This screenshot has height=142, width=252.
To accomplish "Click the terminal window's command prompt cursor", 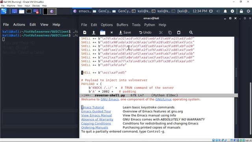I will point(4,39).
